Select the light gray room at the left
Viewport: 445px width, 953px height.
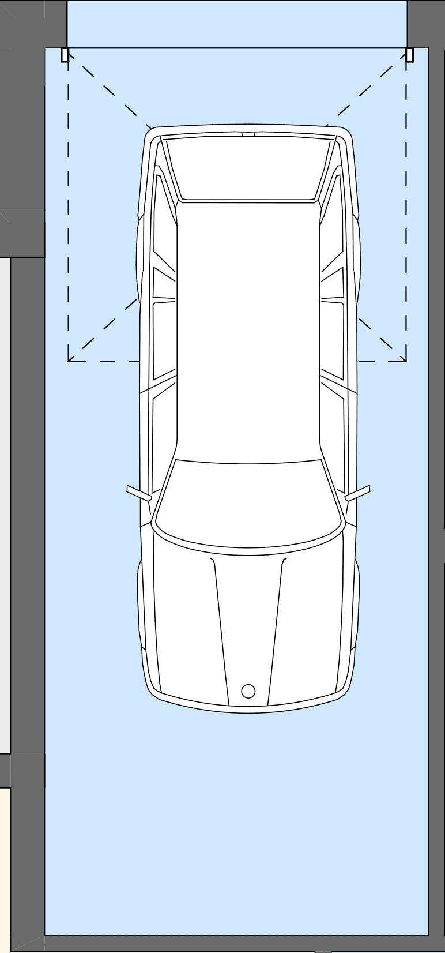[5, 502]
